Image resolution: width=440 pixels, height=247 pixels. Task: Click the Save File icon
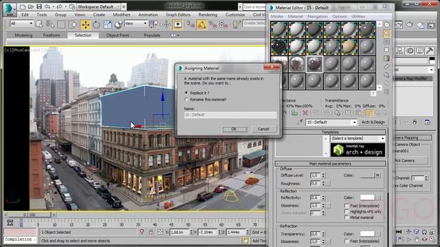(x=39, y=6)
